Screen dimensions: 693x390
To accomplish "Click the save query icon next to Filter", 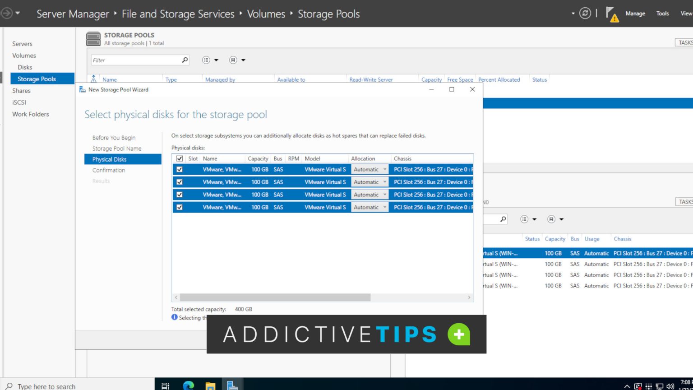I will tap(233, 60).
